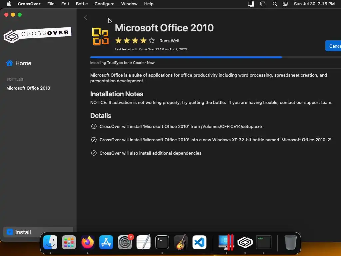Click checkmark beside setup.exe install detail

point(94,126)
